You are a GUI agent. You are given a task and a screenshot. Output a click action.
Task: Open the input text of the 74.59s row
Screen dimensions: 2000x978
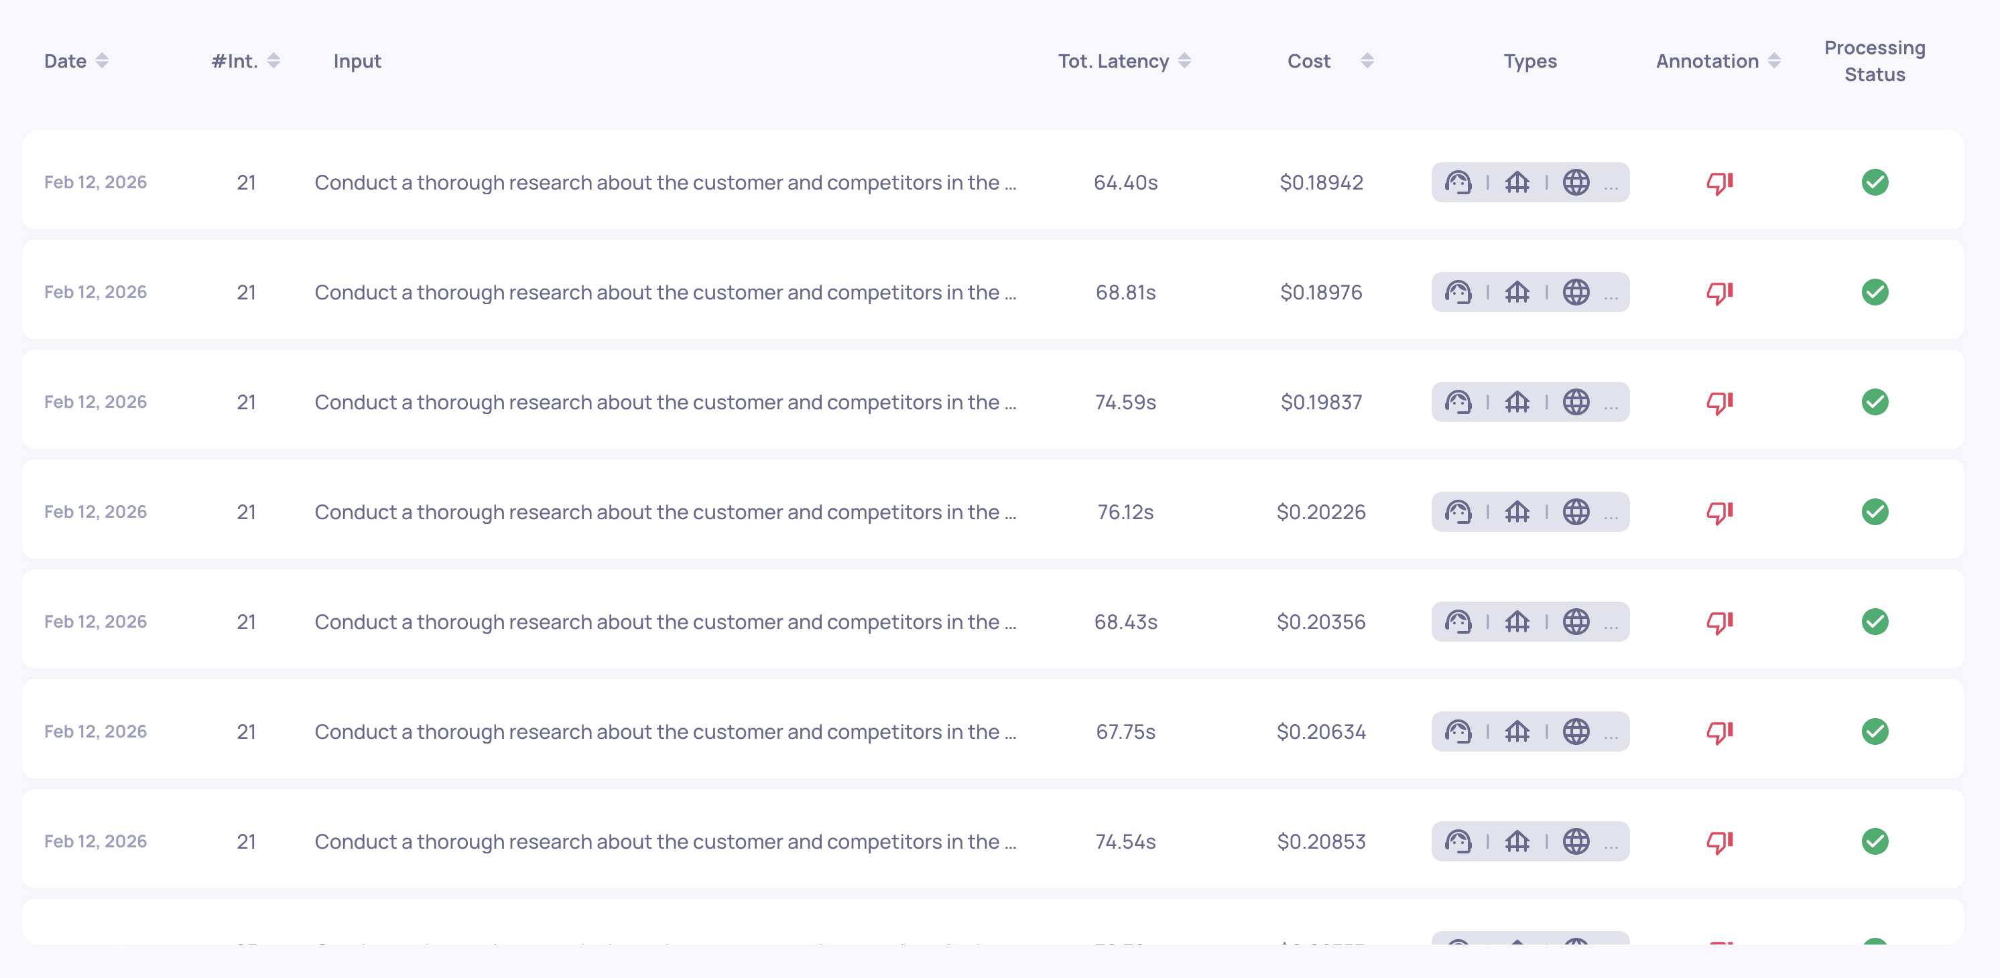point(665,402)
